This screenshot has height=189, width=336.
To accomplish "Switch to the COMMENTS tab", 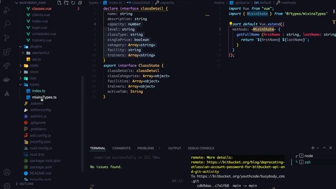I will tap(121, 148).
